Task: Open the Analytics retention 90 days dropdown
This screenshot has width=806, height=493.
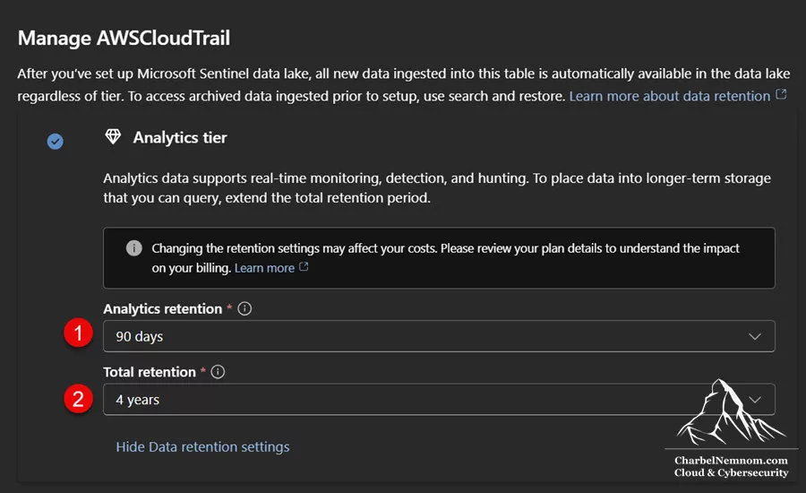Action: (439, 336)
